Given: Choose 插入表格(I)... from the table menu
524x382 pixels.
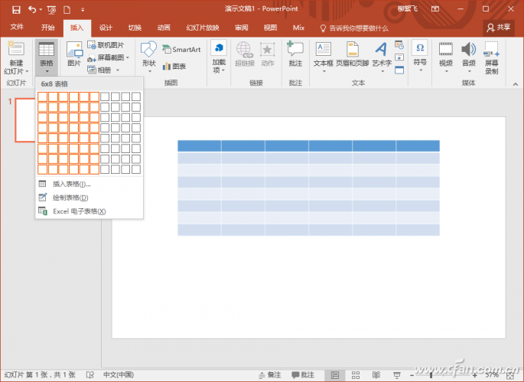Looking at the screenshot, I should click(90, 184).
